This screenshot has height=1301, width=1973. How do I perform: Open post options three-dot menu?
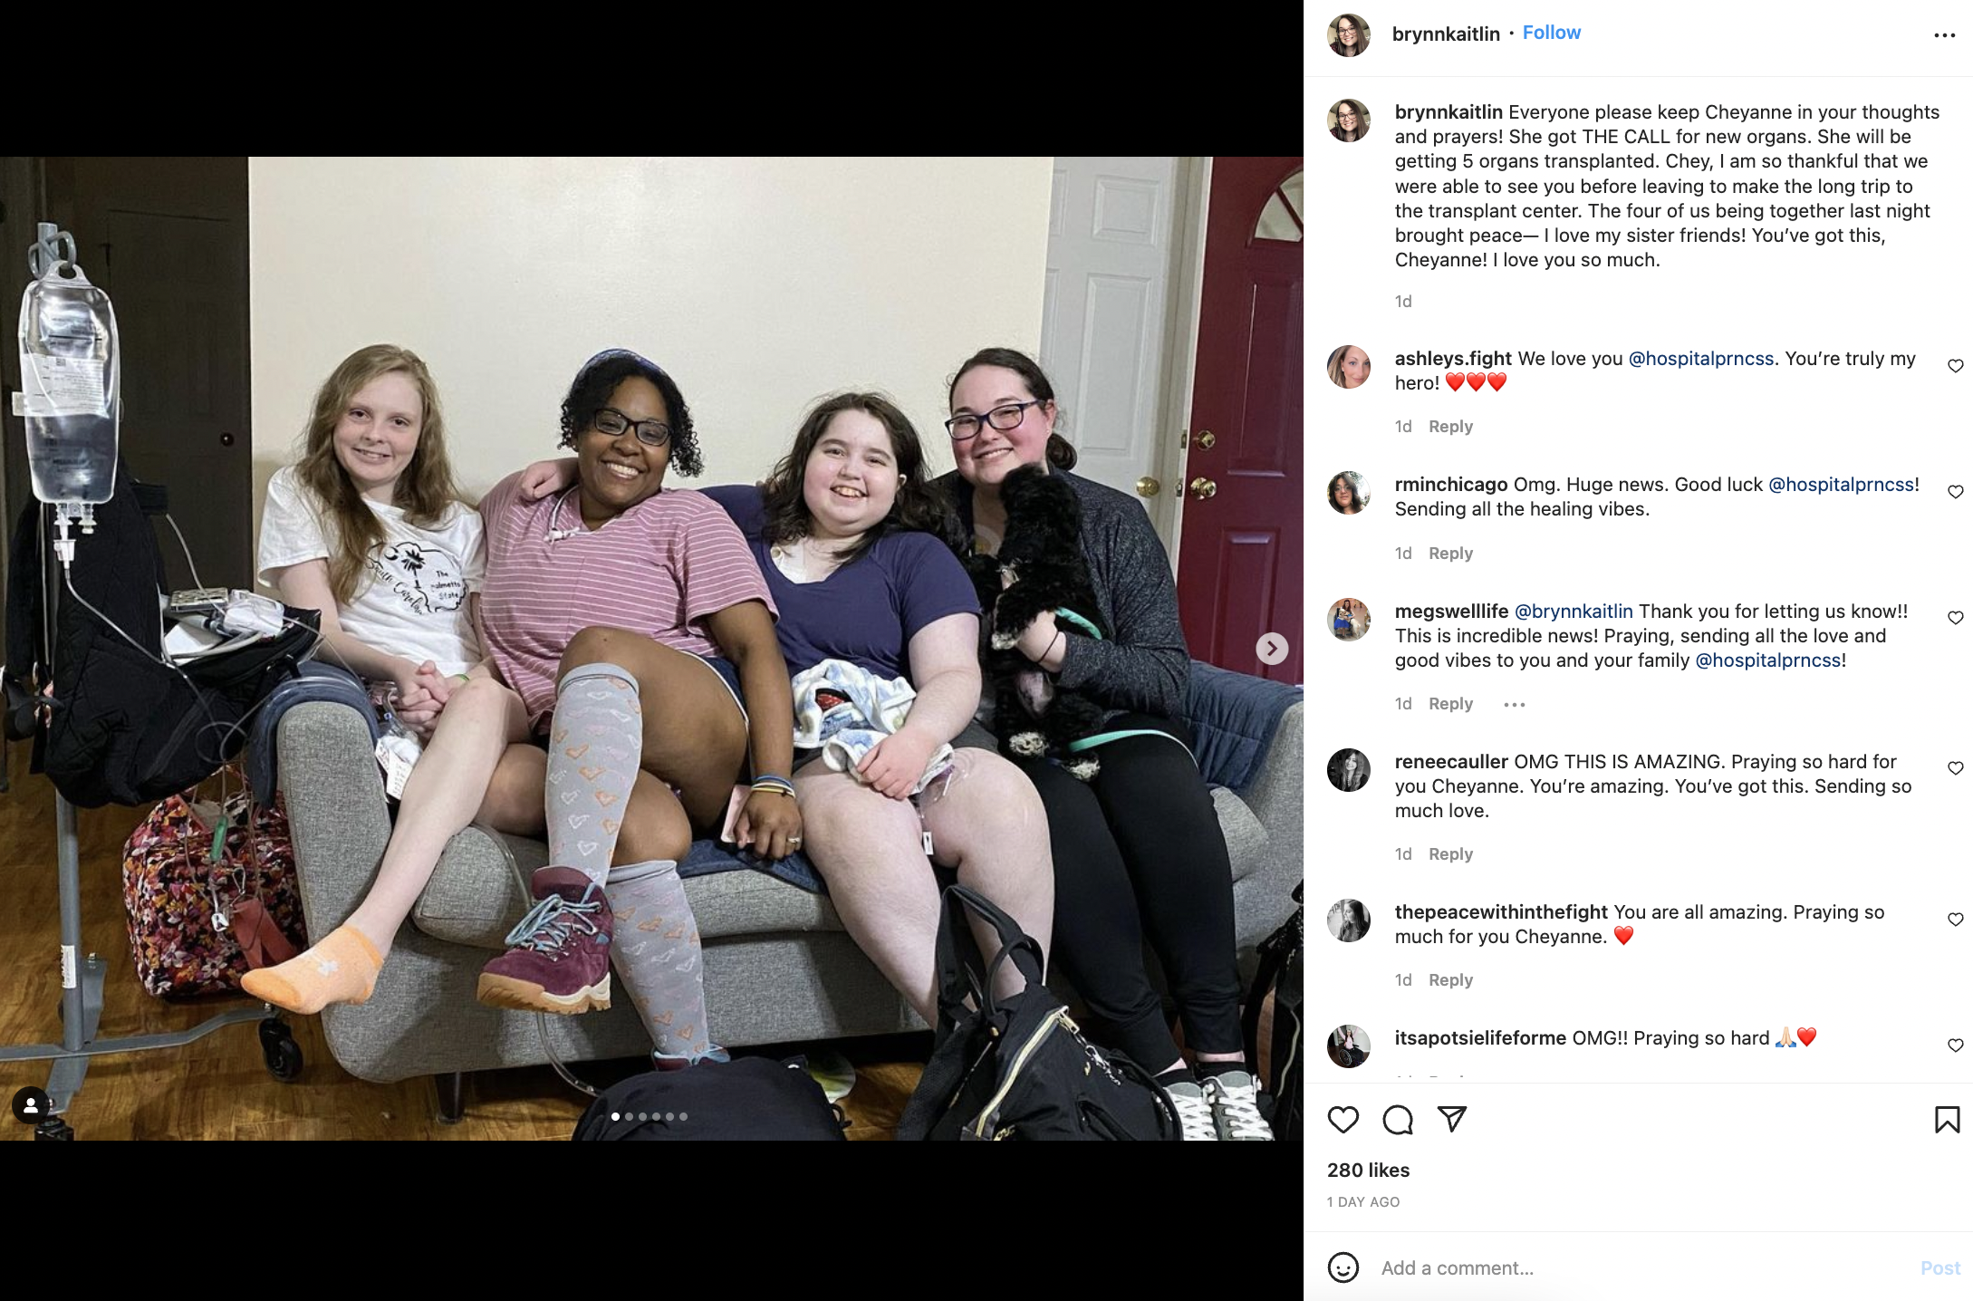coord(1944,35)
